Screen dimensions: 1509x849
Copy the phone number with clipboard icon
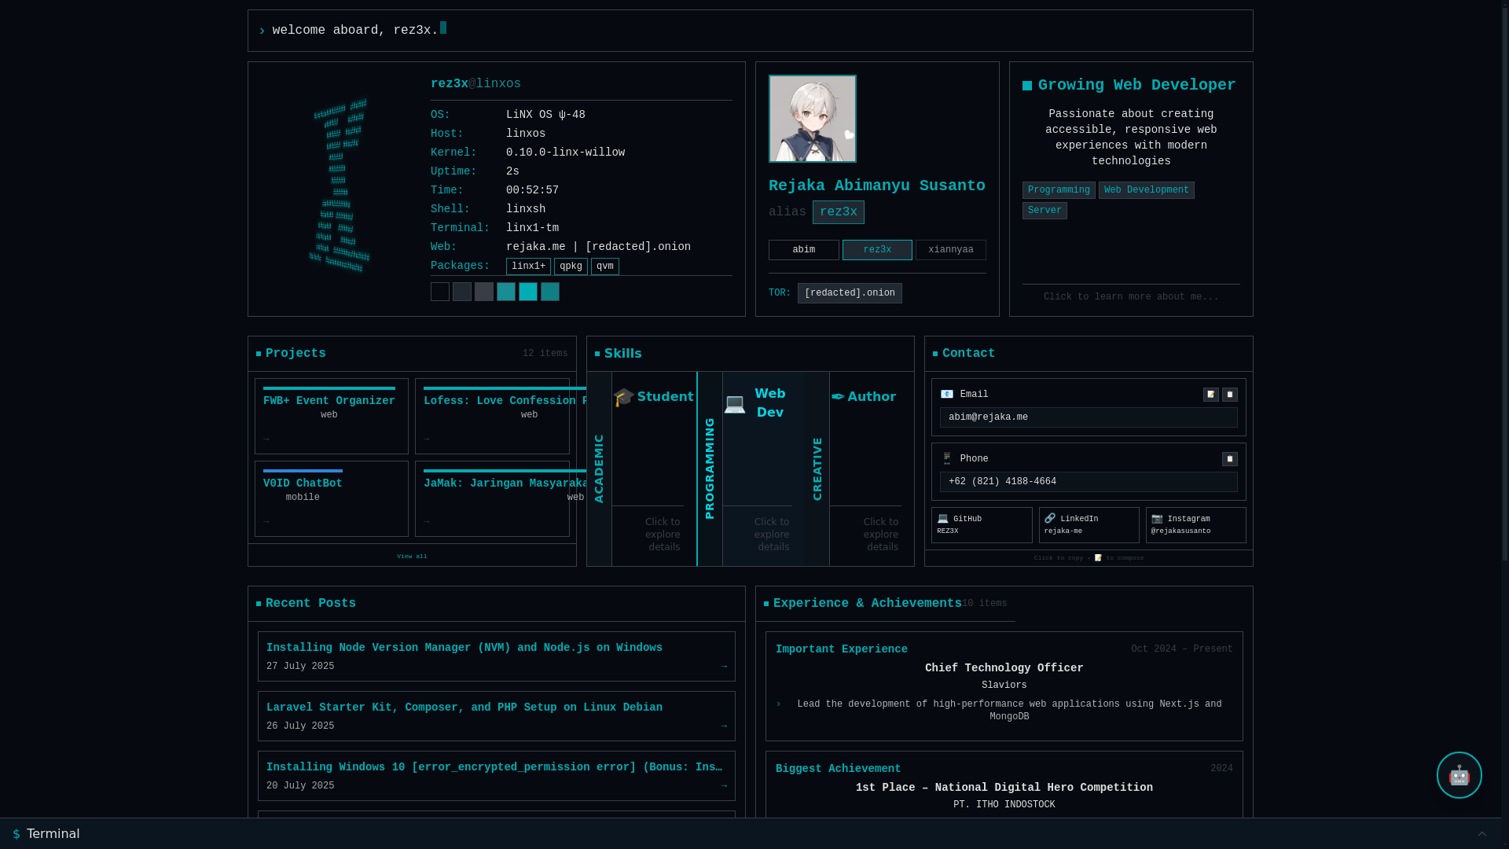(x=1230, y=459)
